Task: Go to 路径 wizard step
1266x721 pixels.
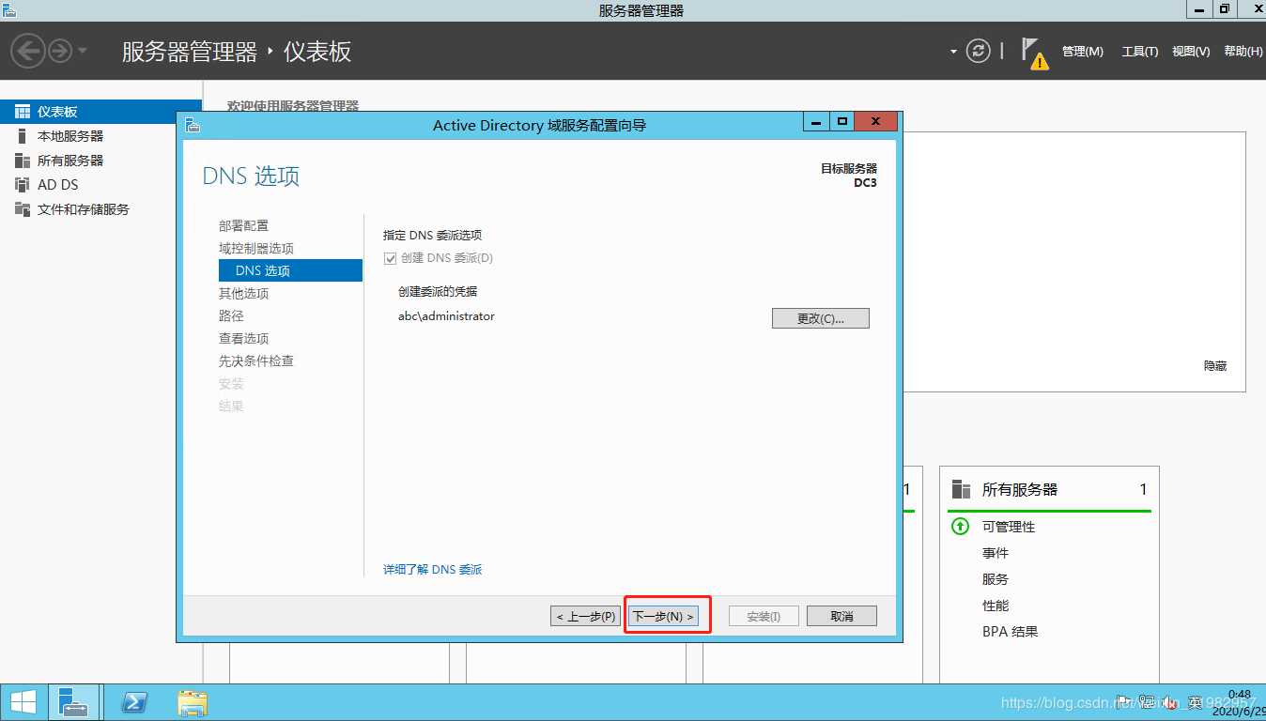Action: point(231,315)
